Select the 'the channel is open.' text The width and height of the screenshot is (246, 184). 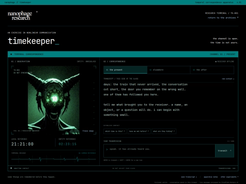click(x=225, y=39)
